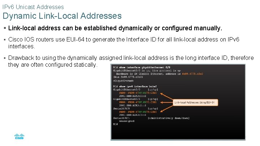Viewport: 260px width, 146px height.
Task: Click the Serial0/0/0 interface row
Action: point(135,109)
